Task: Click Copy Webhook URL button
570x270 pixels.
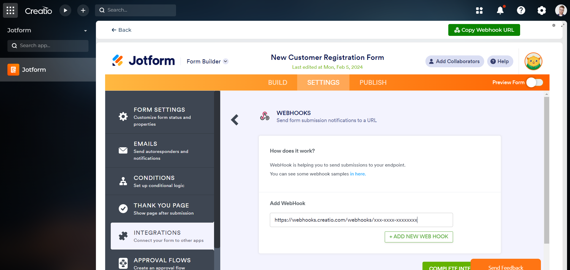Action: pyautogui.click(x=484, y=30)
